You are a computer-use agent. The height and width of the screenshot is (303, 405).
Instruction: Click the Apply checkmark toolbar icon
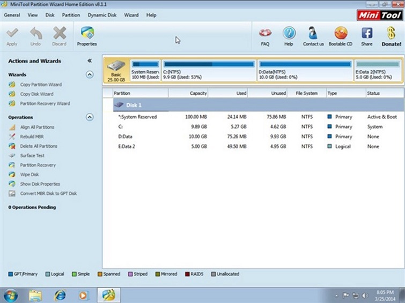point(12,34)
